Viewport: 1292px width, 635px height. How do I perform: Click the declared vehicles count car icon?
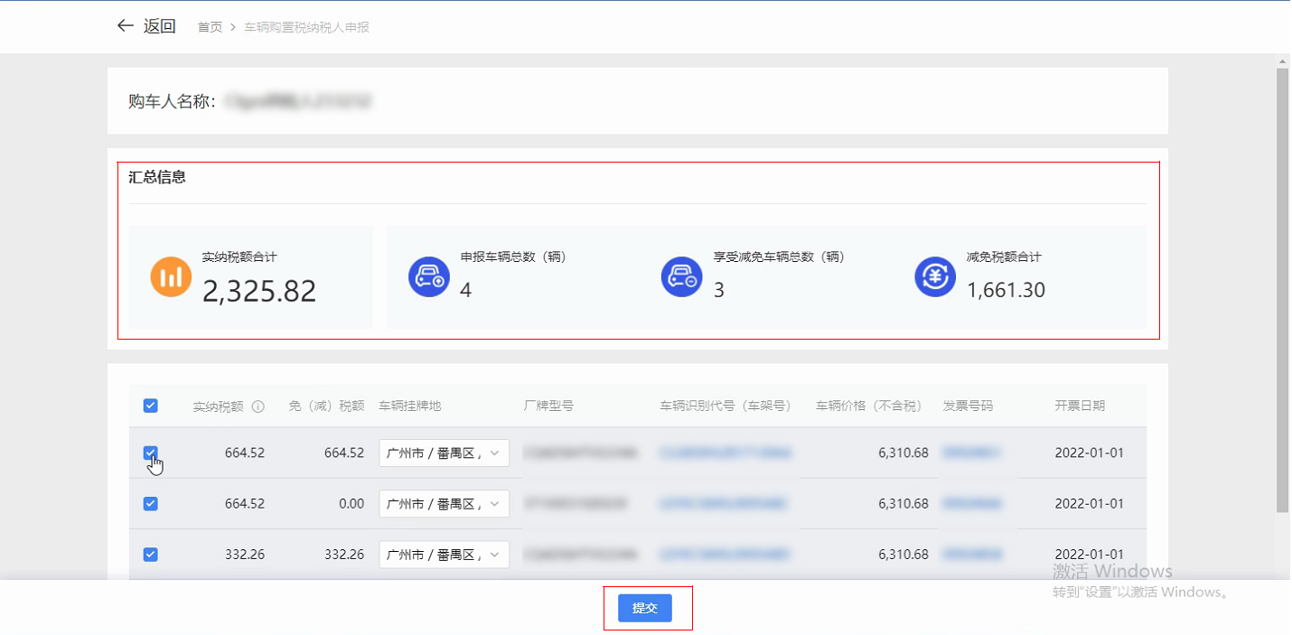click(x=429, y=276)
